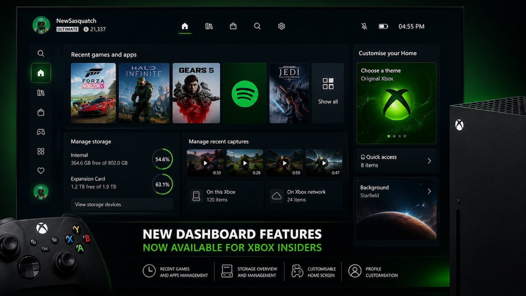Click the Expansion Card 63.1% ring
Screen dimensions: 526x296
coord(162,185)
